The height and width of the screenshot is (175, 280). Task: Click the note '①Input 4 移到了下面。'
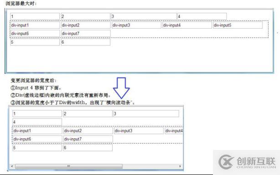click(36, 88)
